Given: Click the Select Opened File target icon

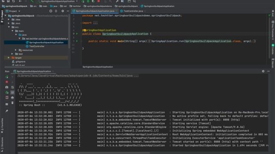Looking at the screenshot, I should pyautogui.click(x=51, y=11).
